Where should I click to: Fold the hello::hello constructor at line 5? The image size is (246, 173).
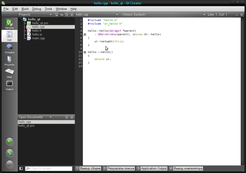pyautogui.click(x=85, y=35)
